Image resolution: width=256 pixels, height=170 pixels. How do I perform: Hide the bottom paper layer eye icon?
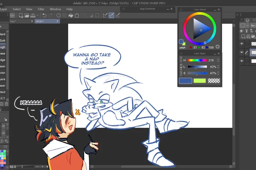click(x=242, y=61)
